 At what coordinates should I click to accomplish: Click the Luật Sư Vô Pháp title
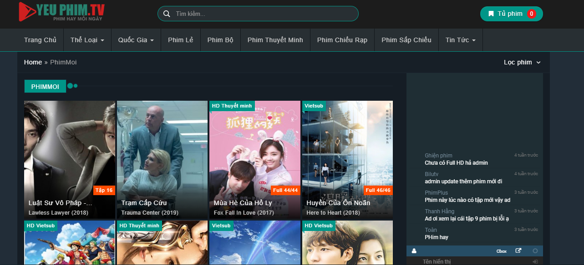tap(61, 203)
